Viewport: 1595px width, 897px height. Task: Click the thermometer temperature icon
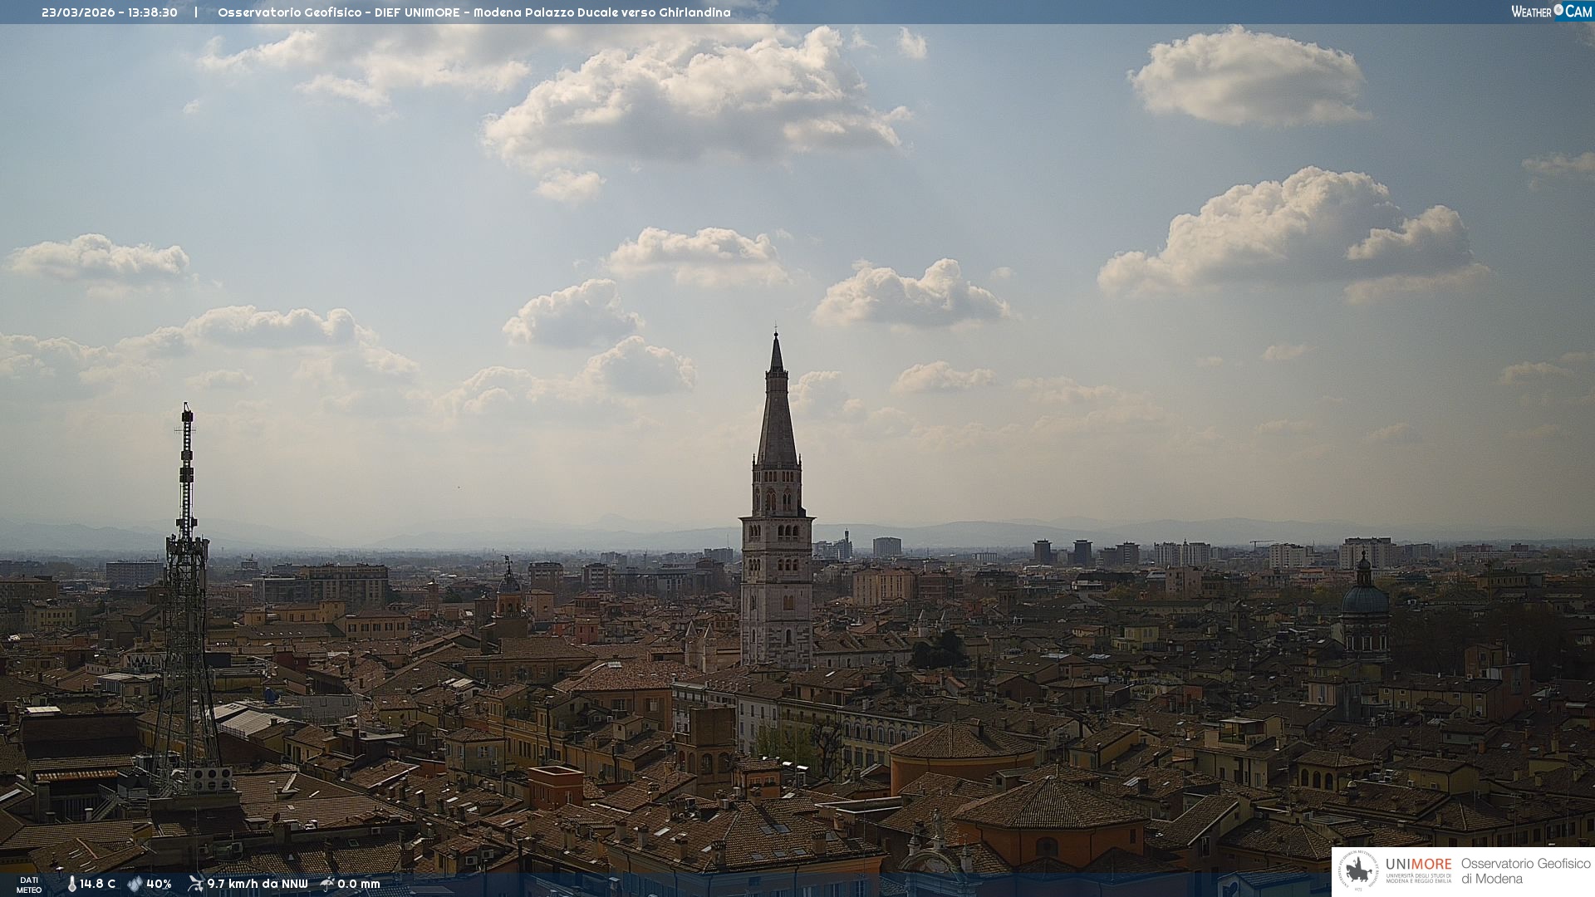pyautogui.click(x=71, y=885)
